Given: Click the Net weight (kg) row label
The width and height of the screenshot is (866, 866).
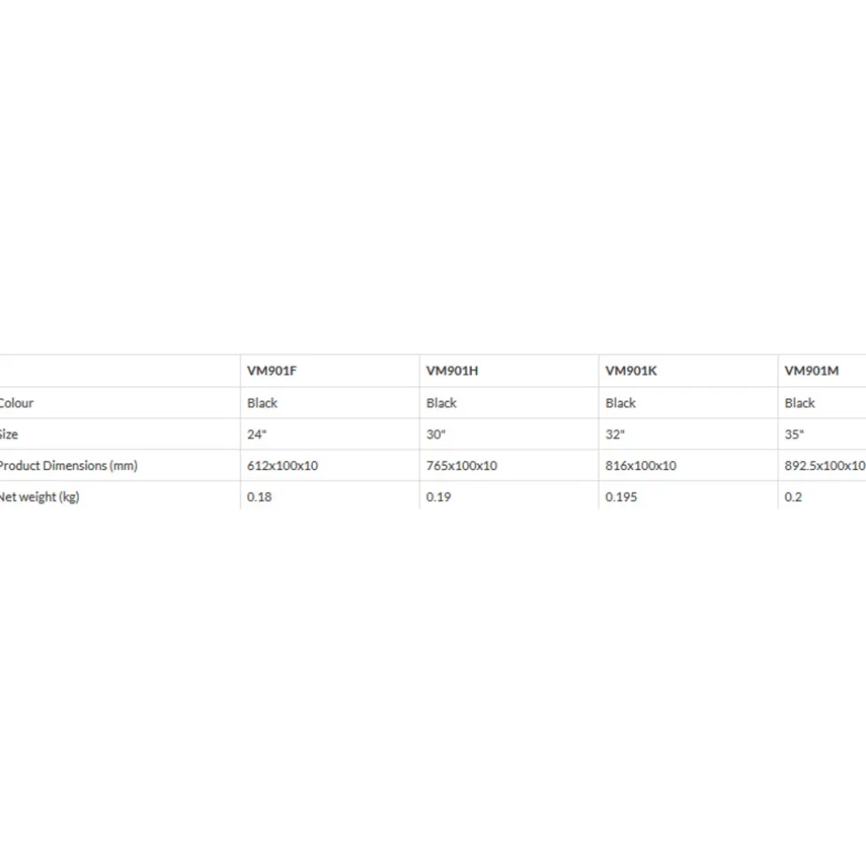Looking at the screenshot, I should click(40, 497).
